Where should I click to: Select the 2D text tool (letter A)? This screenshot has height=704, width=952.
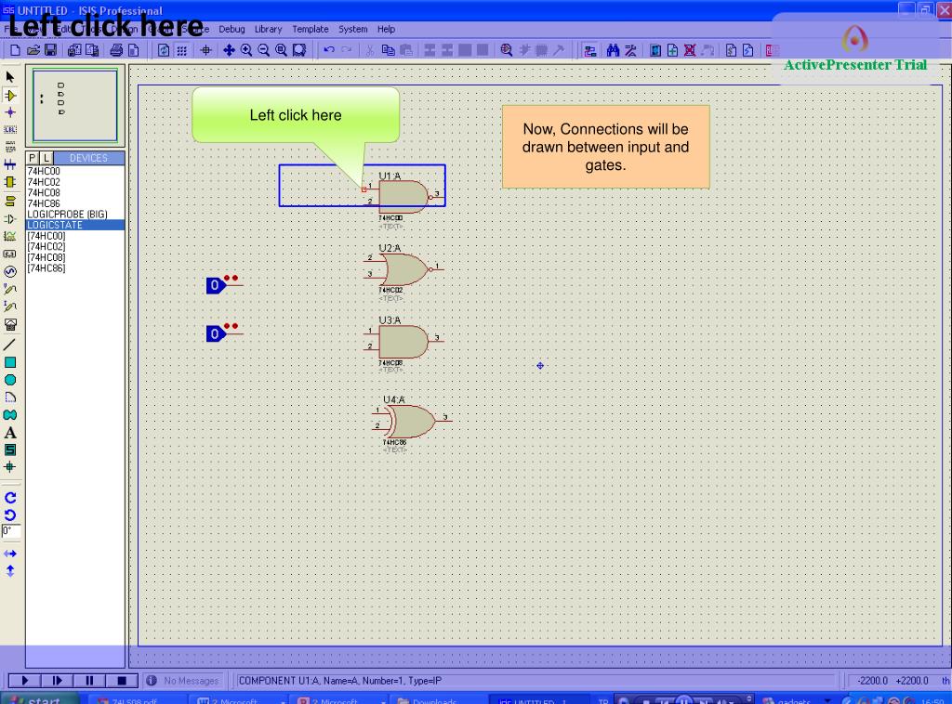[x=9, y=433]
